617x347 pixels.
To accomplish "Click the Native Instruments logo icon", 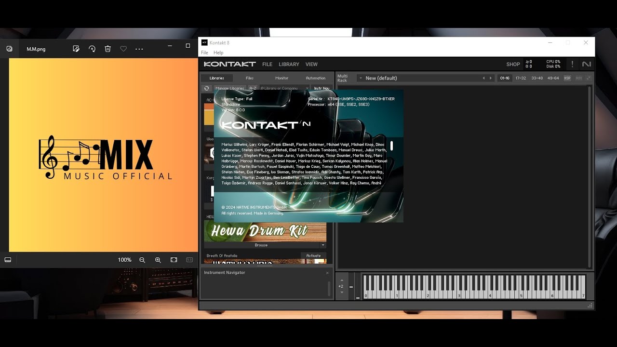I will click(586, 64).
